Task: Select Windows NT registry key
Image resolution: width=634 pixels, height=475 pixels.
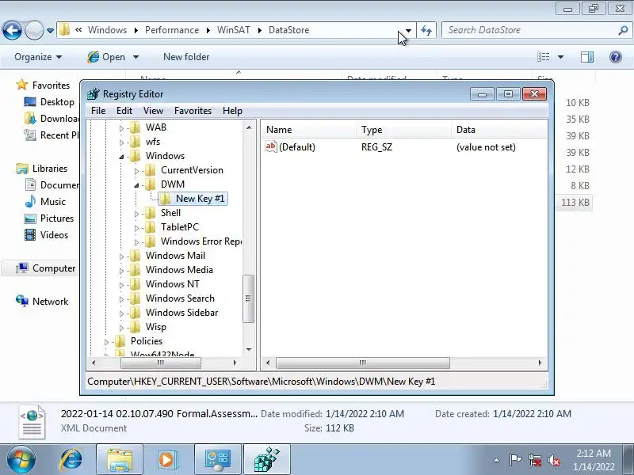Action: pyautogui.click(x=172, y=284)
